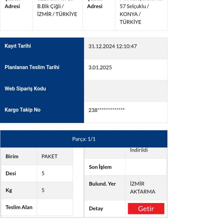Click the Son İşlem label

(100, 167)
